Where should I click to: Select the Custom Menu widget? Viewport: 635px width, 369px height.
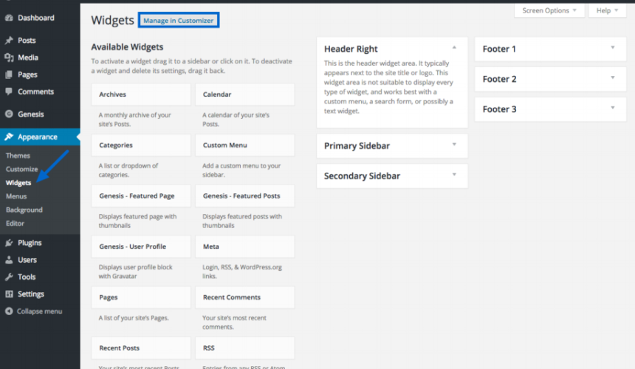[x=245, y=145]
